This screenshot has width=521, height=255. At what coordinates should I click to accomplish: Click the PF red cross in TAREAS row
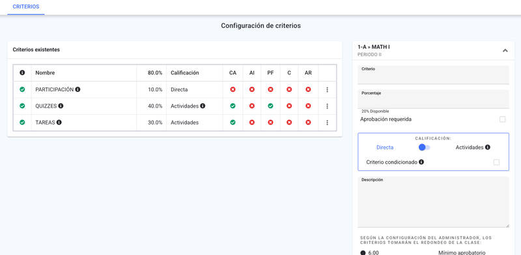[270, 122]
